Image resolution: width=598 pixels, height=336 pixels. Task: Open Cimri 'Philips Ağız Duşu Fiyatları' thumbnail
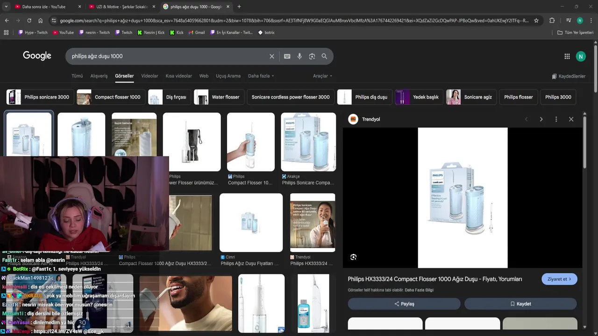pyautogui.click(x=251, y=223)
